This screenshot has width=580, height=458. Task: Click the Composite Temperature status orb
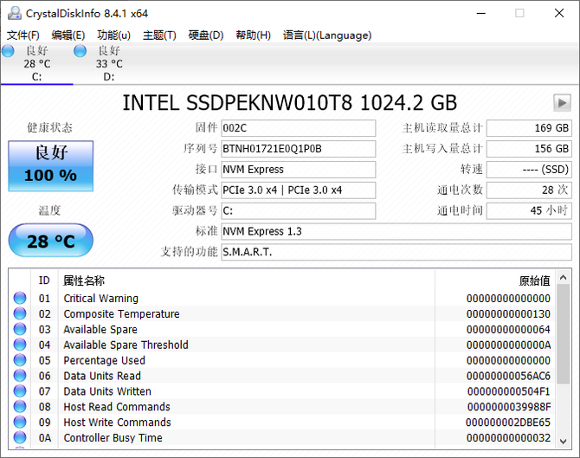20,313
